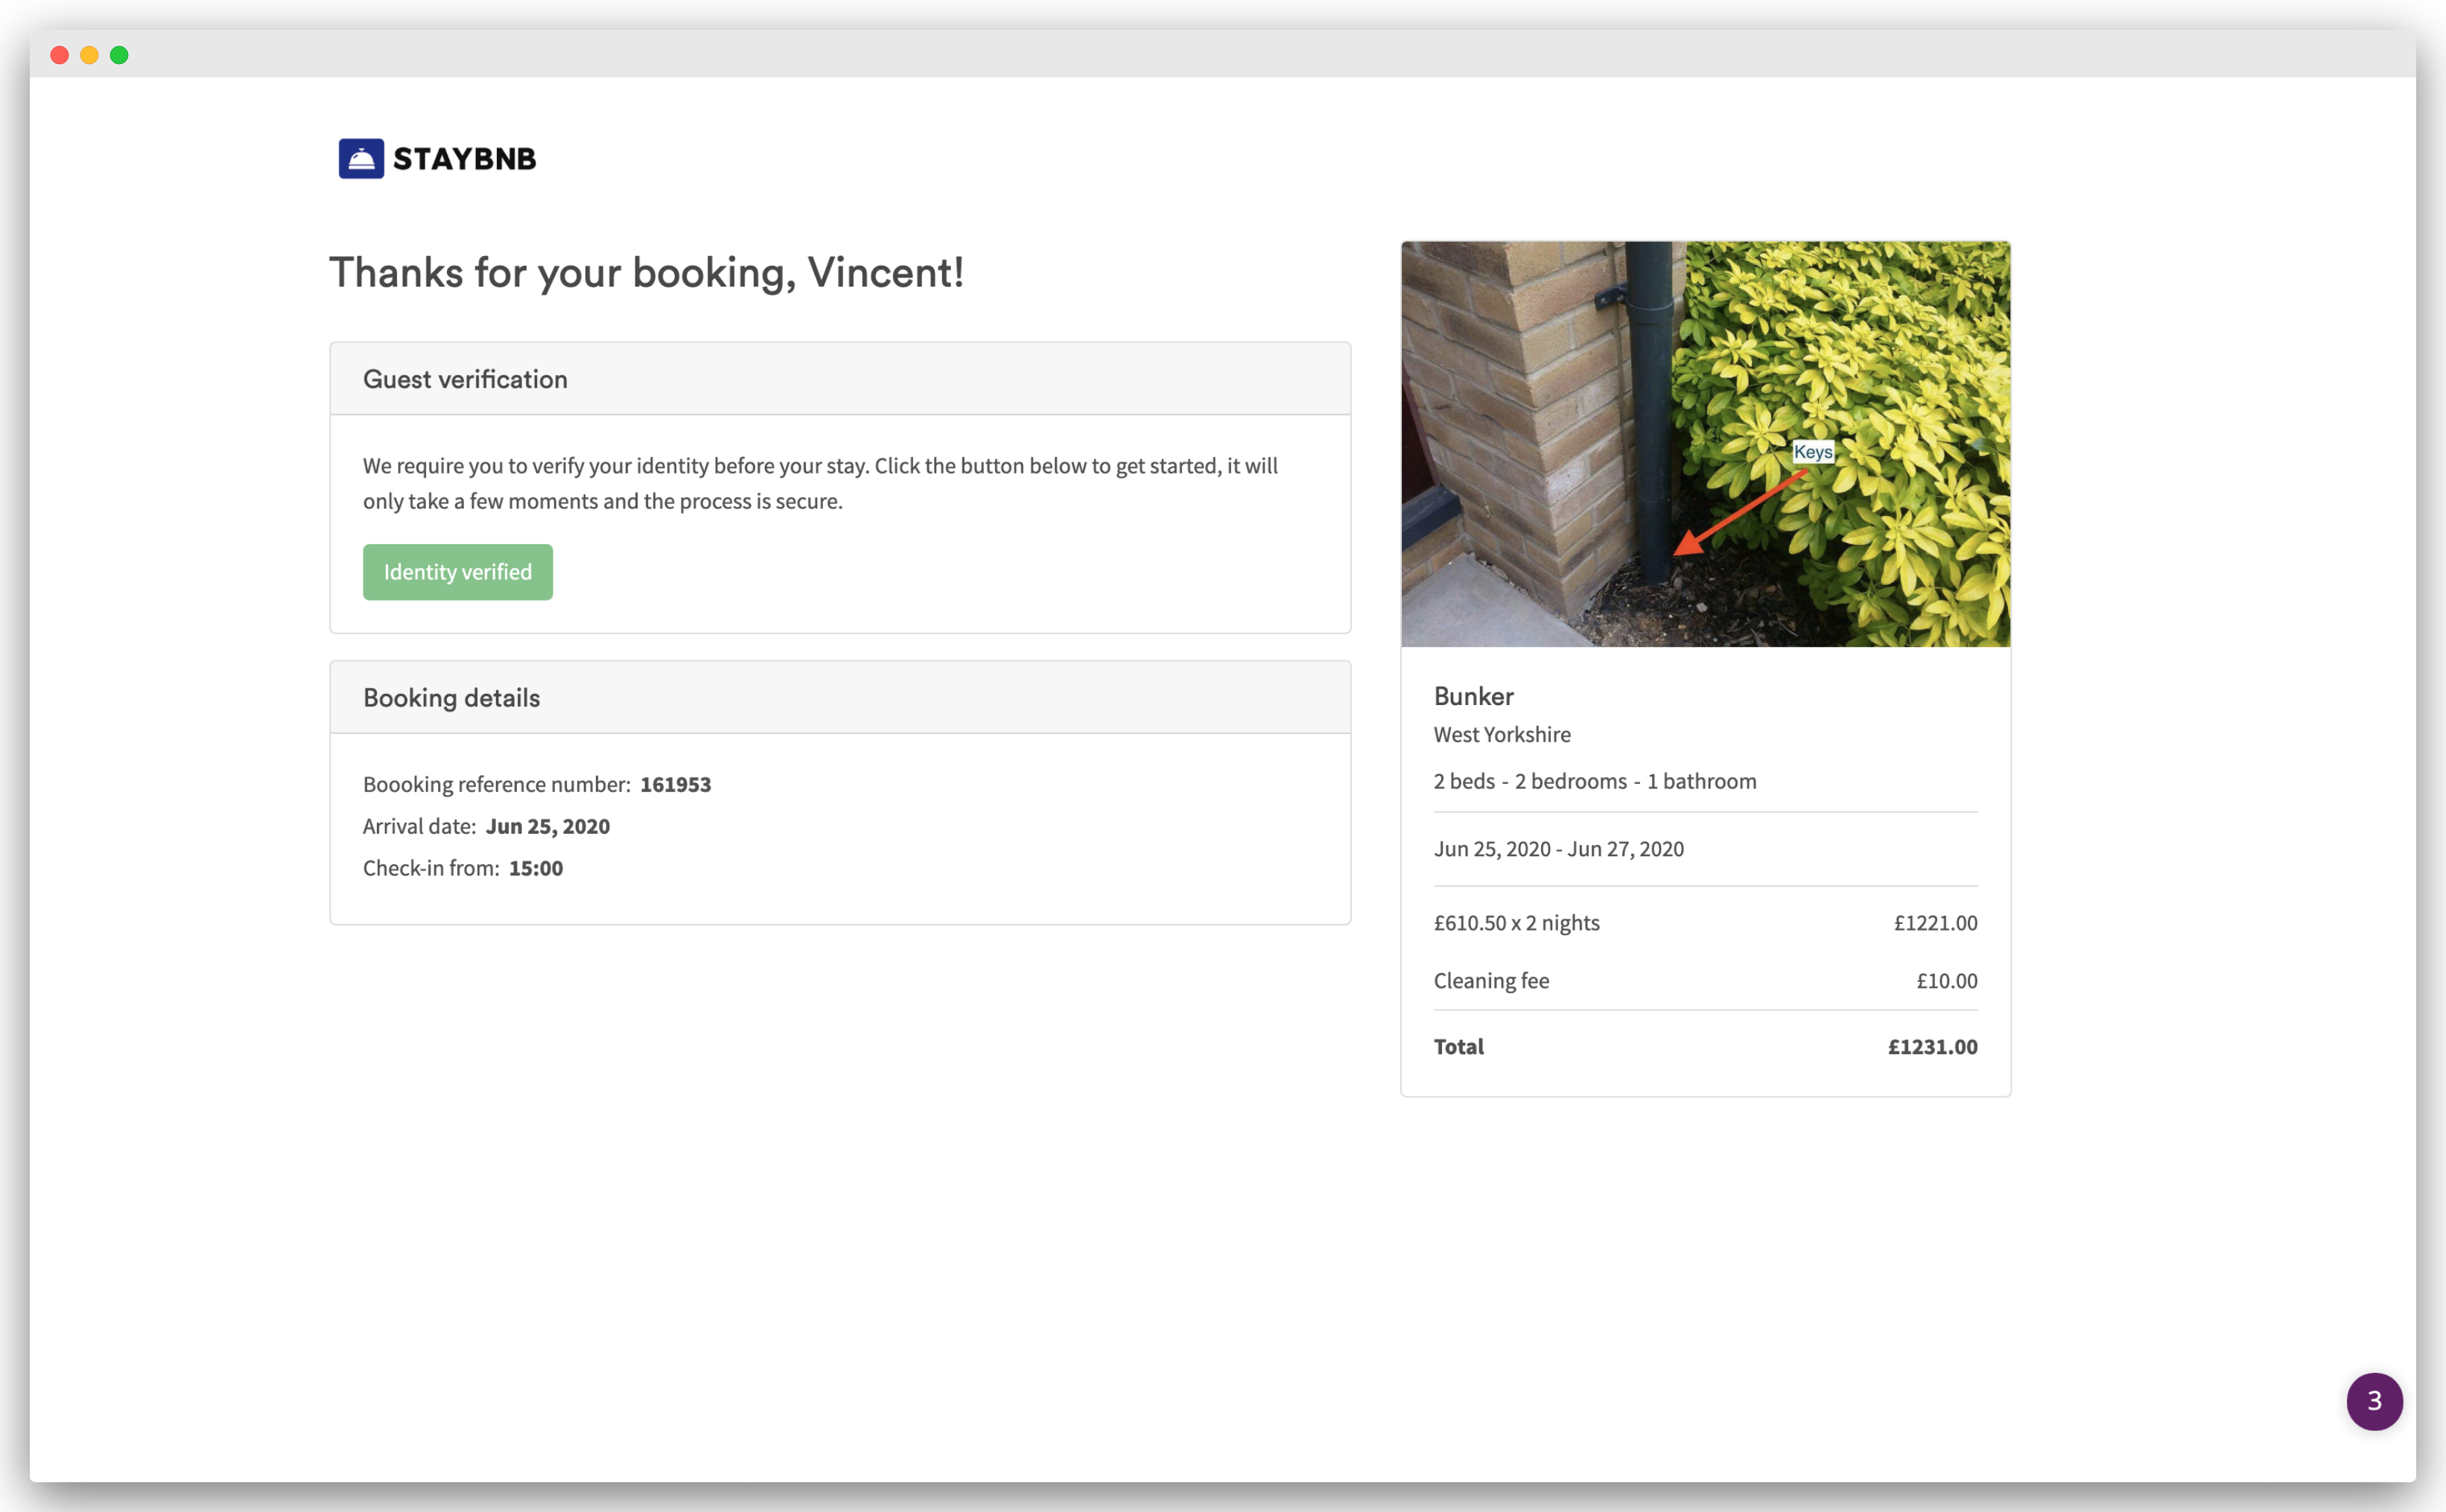The height and width of the screenshot is (1512, 2446).
Task: Open the purple notification badge showing 3
Action: pos(2374,1401)
